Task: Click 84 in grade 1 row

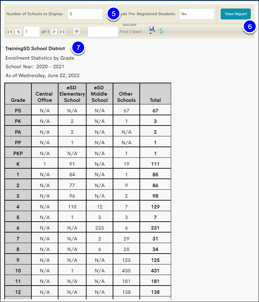Action: pyautogui.click(x=72, y=175)
